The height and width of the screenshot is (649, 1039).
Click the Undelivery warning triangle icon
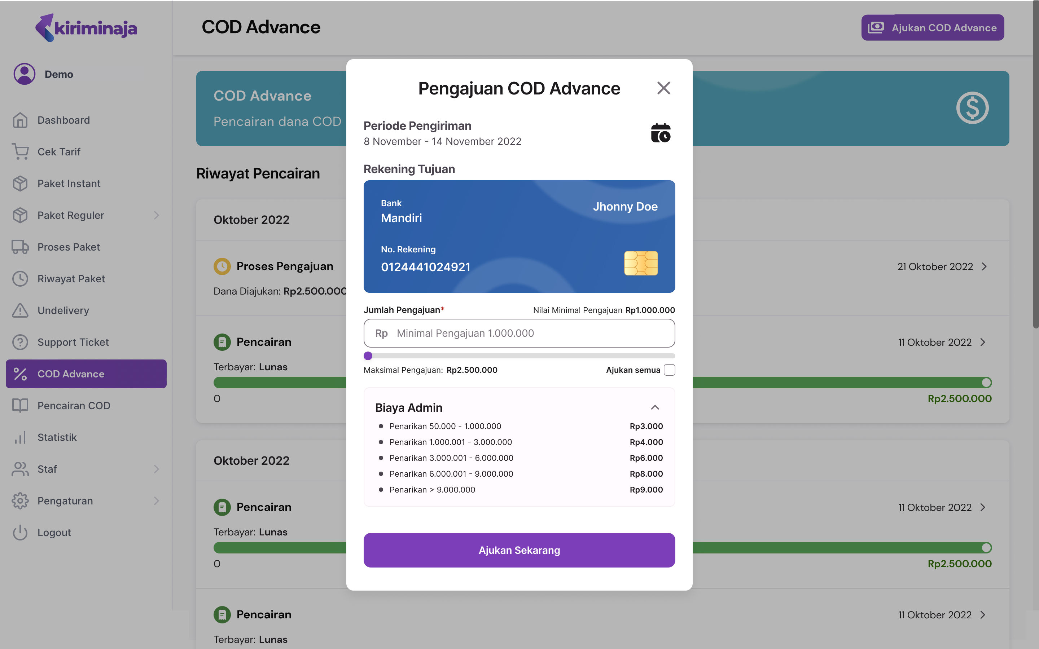pos(20,310)
